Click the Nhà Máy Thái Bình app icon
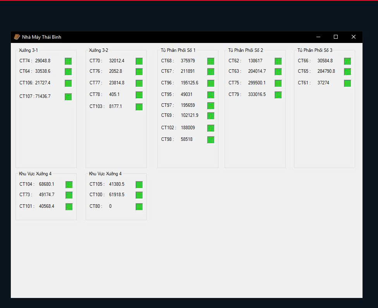The height and width of the screenshot is (308, 378). (x=17, y=37)
